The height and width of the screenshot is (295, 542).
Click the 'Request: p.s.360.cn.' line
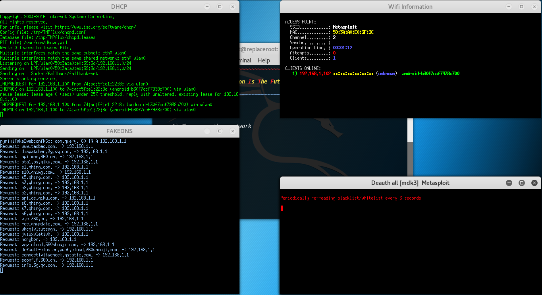(42, 219)
